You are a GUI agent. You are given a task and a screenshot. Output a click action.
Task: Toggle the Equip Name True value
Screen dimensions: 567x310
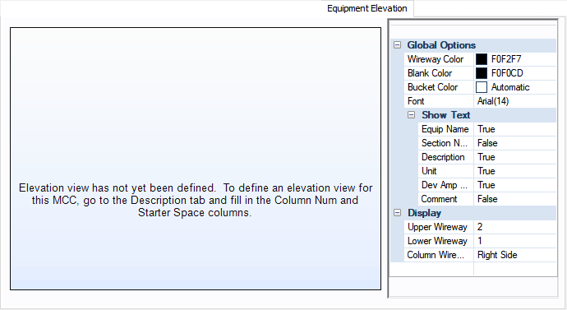(515, 129)
